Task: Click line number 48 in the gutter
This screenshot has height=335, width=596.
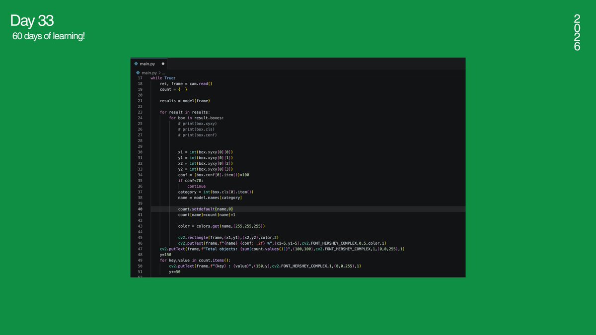Action: [x=140, y=255]
